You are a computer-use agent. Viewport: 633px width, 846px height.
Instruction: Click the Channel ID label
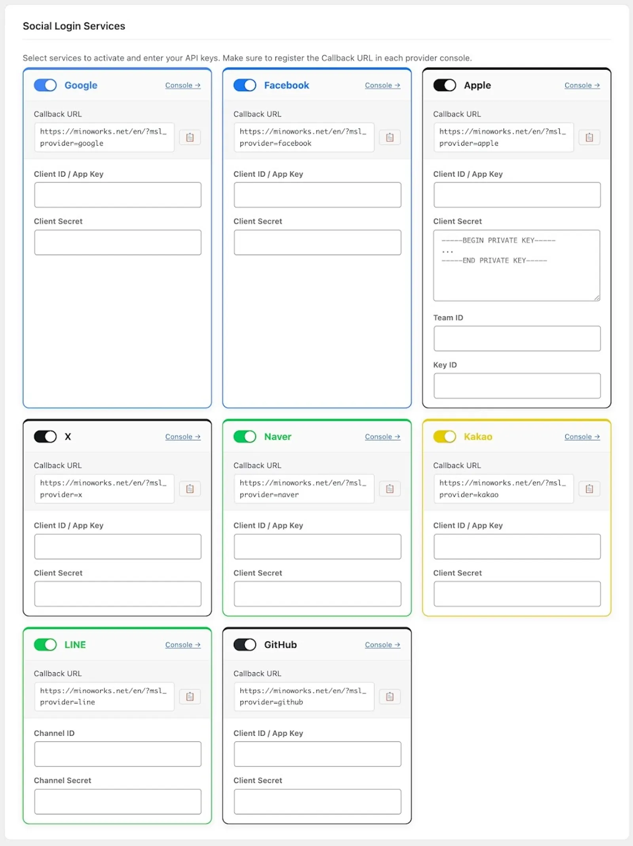pyautogui.click(x=54, y=733)
